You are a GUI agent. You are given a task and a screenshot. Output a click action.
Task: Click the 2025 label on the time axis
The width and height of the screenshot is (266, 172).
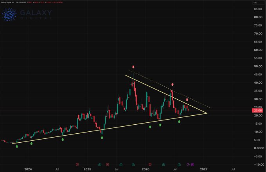87,169
